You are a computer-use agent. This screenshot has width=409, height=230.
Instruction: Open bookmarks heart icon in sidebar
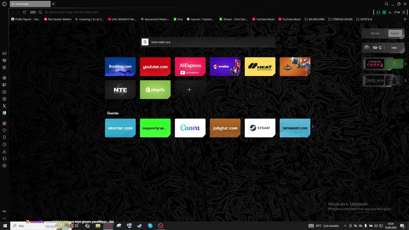tap(4, 130)
